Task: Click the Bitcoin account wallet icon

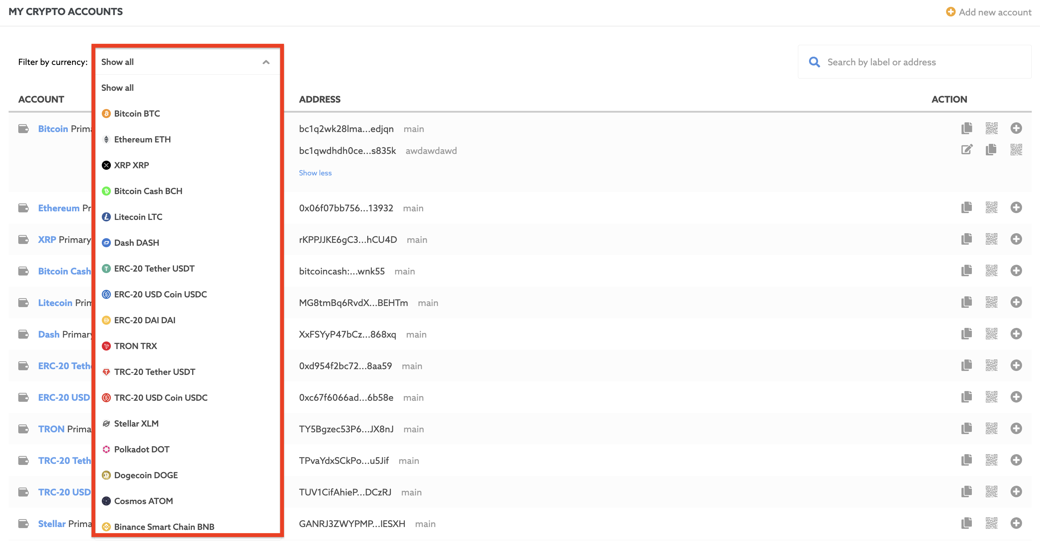Action: (23, 129)
